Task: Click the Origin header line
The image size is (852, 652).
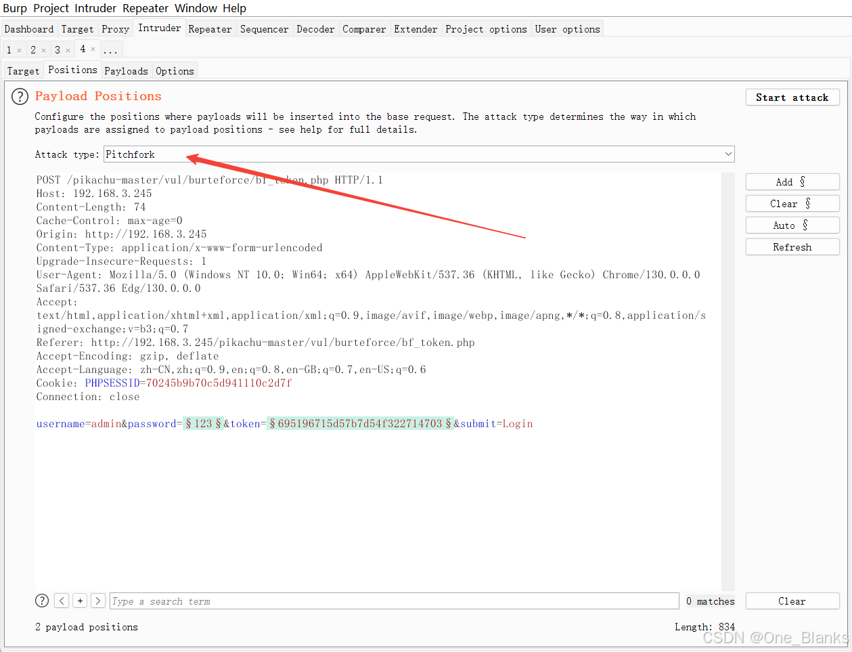Action: pyautogui.click(x=122, y=234)
